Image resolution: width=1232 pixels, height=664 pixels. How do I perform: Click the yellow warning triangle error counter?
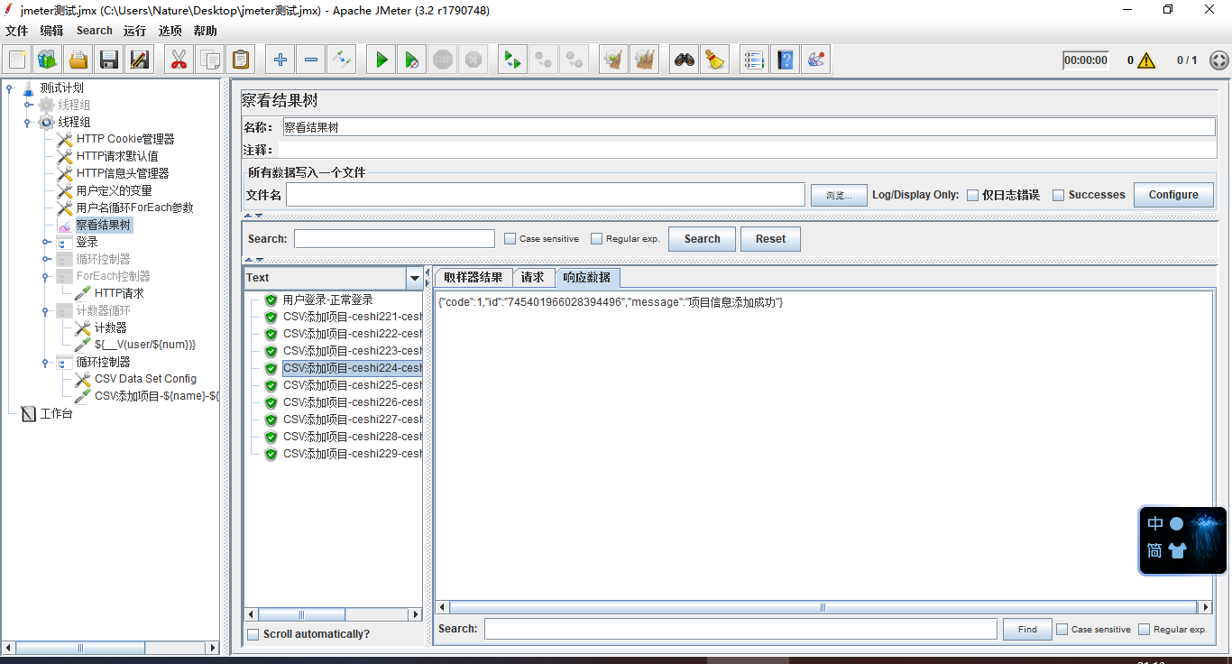1146,60
